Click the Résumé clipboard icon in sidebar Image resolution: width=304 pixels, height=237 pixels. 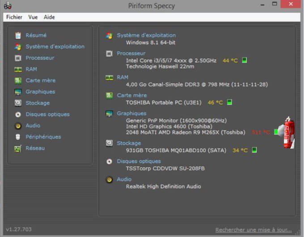click(x=18, y=35)
